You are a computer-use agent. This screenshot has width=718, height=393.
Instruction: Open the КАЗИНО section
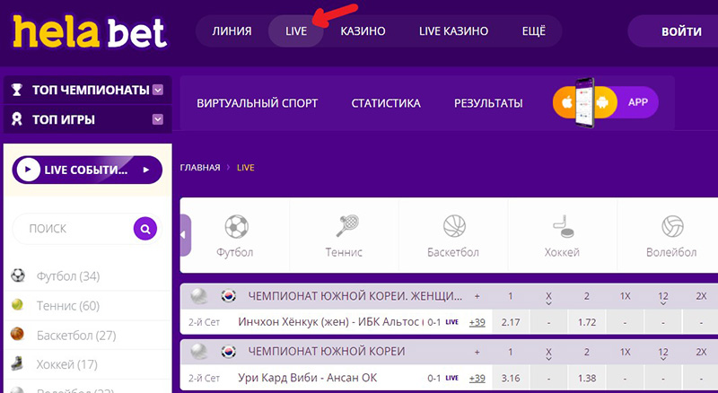[363, 31]
